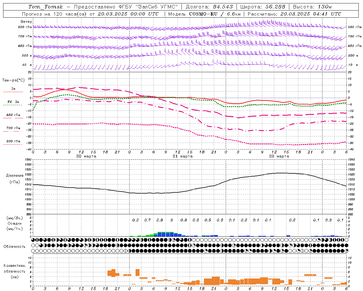Click the '10 м' wind level label on left

tap(27, 65)
